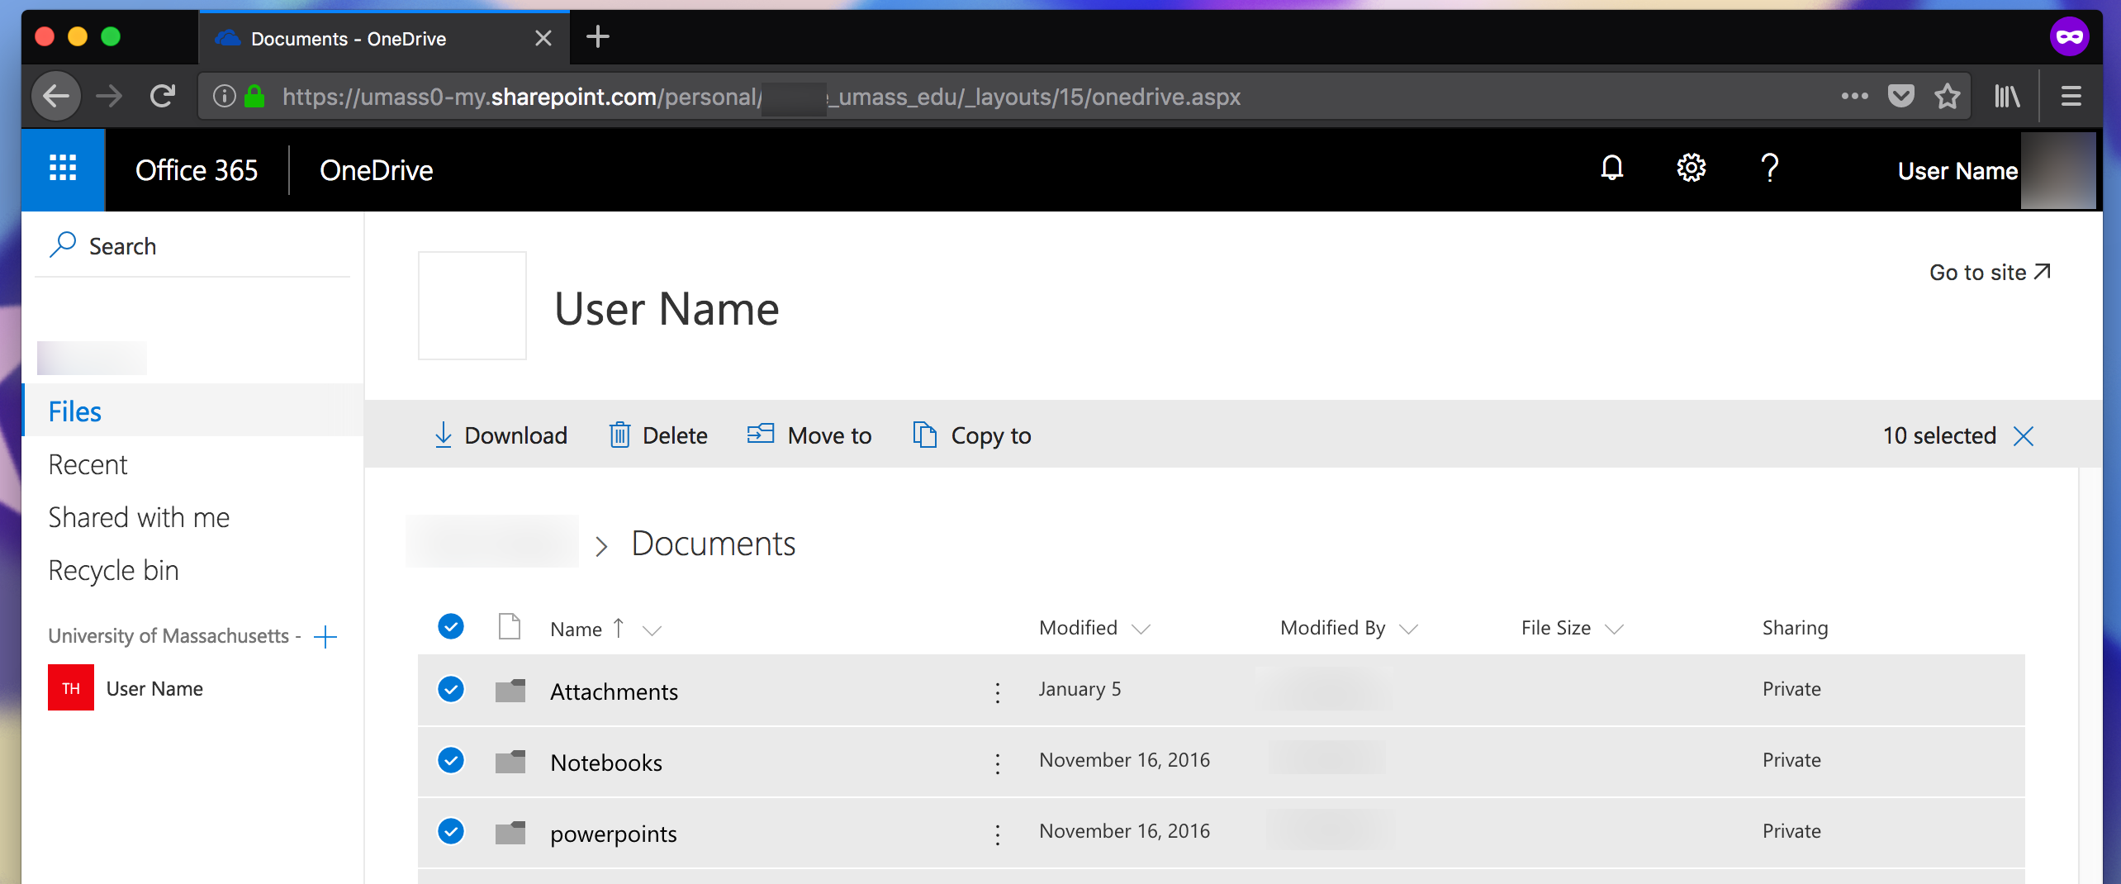
Task: Click the Sharing column header
Action: click(1795, 628)
